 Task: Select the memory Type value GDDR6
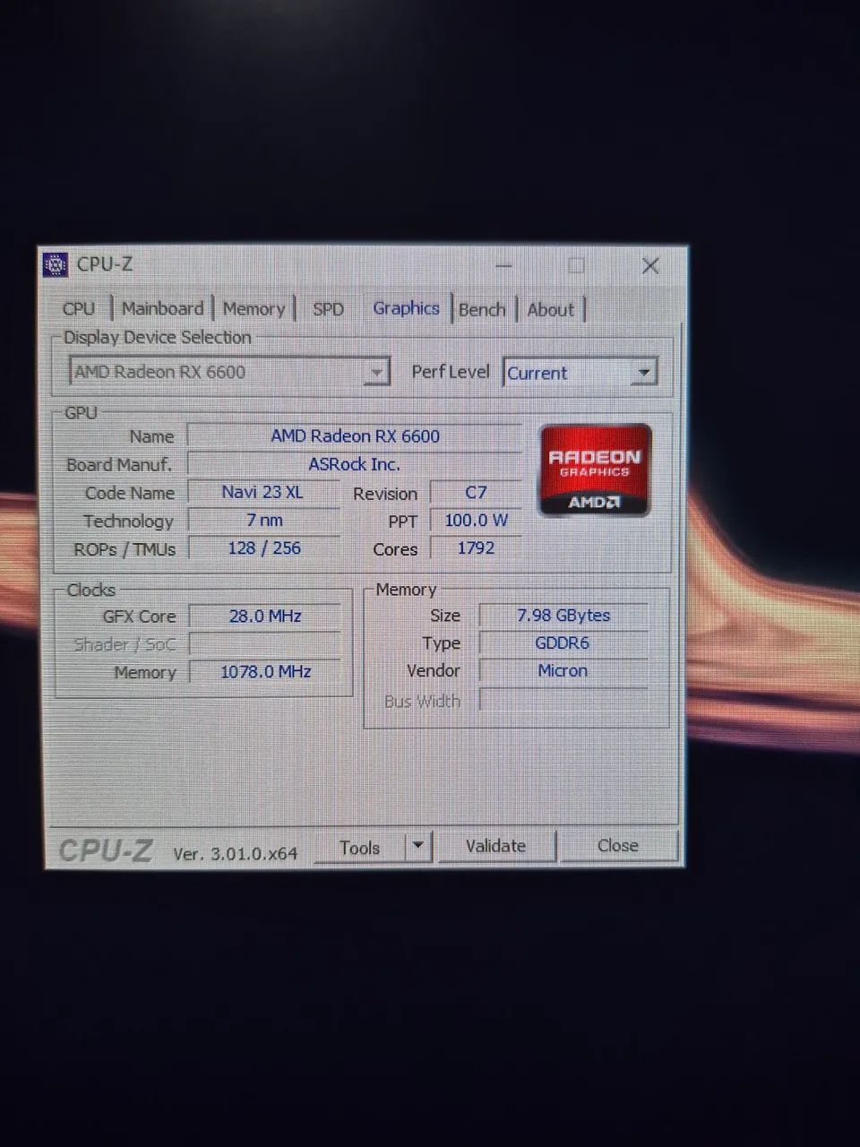pyautogui.click(x=563, y=643)
